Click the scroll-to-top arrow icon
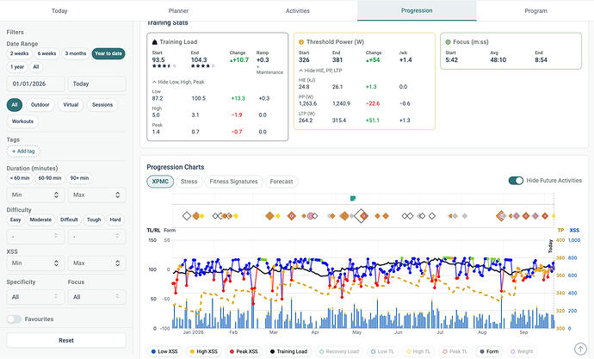This screenshot has width=594, height=359. [x=580, y=349]
